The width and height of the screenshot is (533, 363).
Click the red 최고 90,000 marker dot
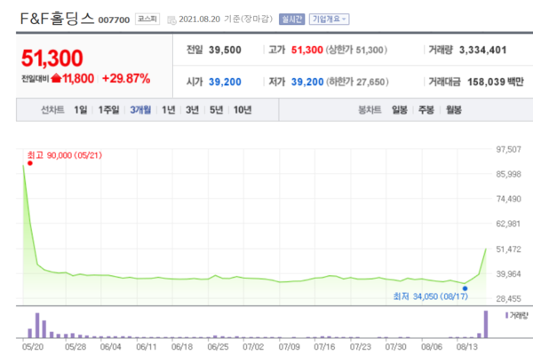(30, 163)
